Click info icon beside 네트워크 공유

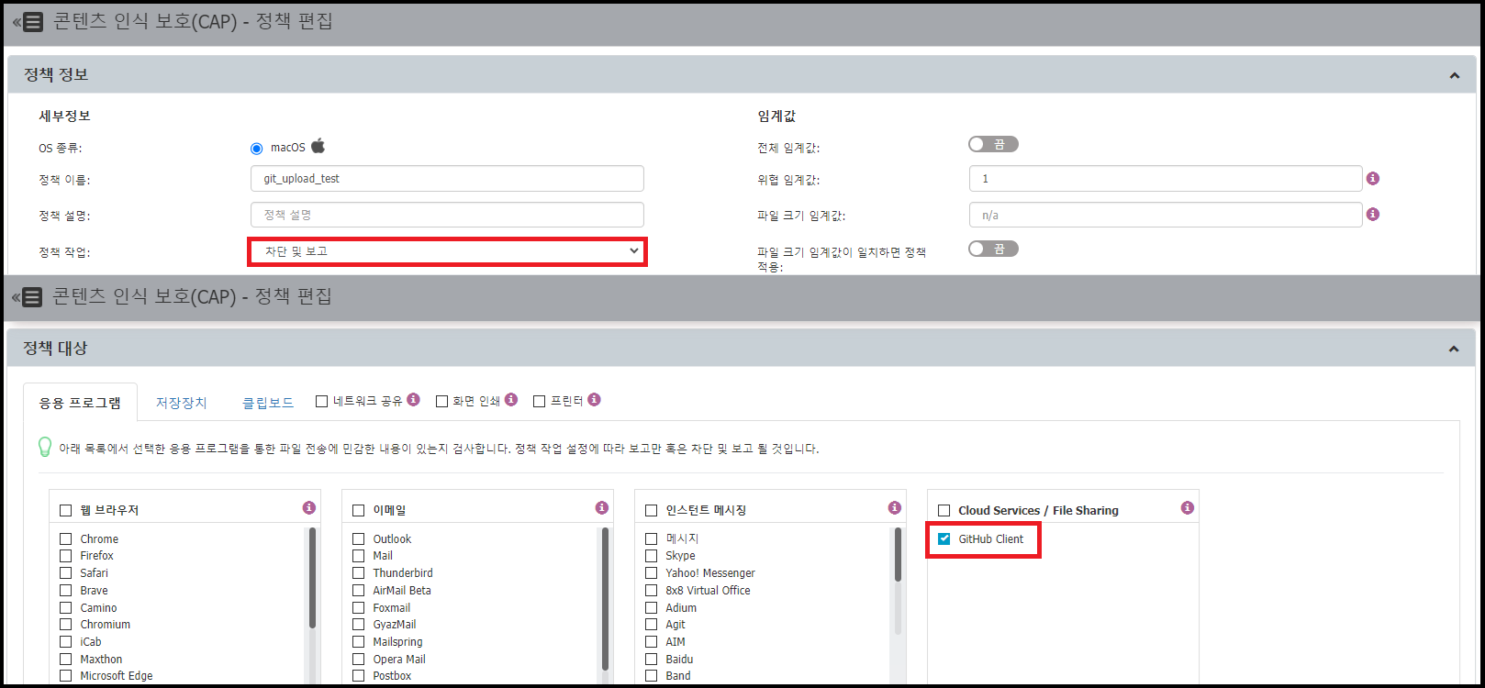pyautogui.click(x=413, y=400)
